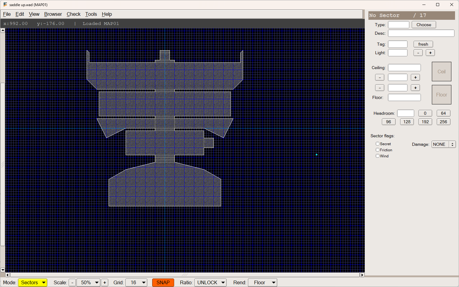
Task: Open the Ratio dropdown showing UNLOCK
Action: (x=210, y=283)
